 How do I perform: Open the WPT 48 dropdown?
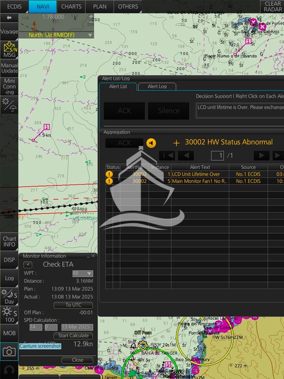pos(82,273)
